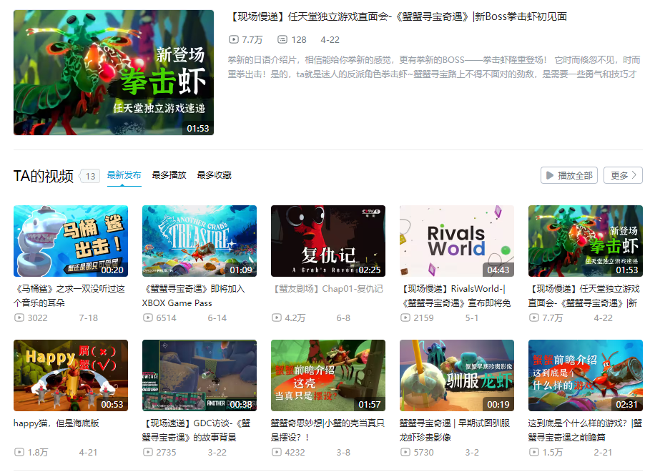Click the featured video description starting 拳新的日语介绍片
The height and width of the screenshot is (472, 655).
point(434,67)
